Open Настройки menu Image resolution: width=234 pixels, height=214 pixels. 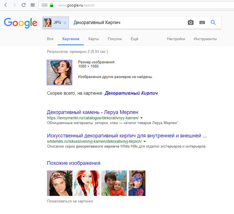tap(176, 39)
